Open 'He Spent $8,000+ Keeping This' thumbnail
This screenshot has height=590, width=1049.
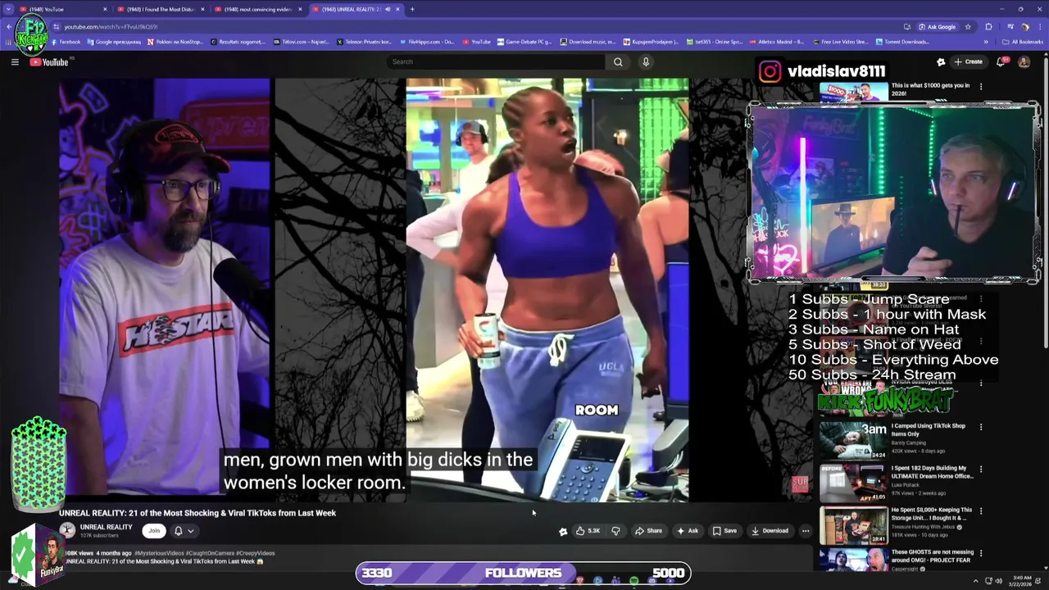pyautogui.click(x=853, y=524)
